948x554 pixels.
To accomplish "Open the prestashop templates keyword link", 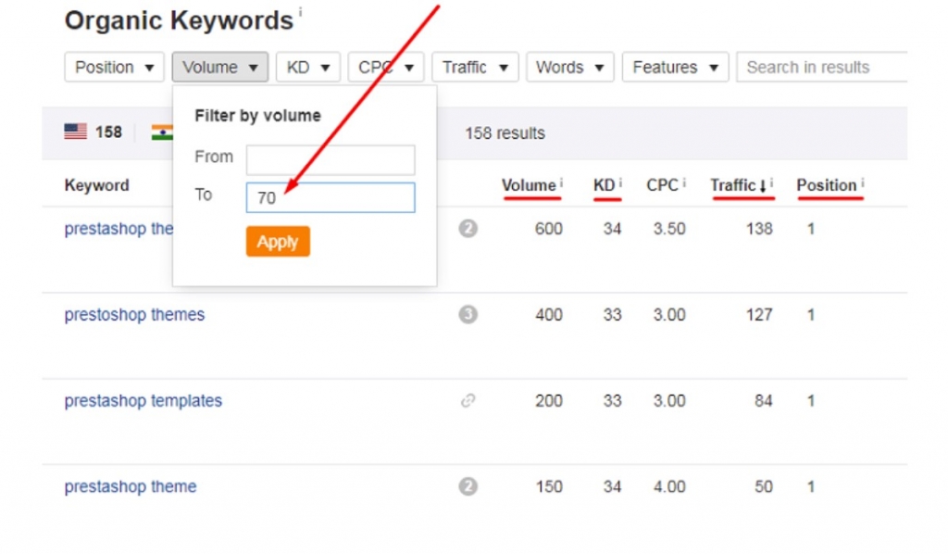I will (143, 400).
